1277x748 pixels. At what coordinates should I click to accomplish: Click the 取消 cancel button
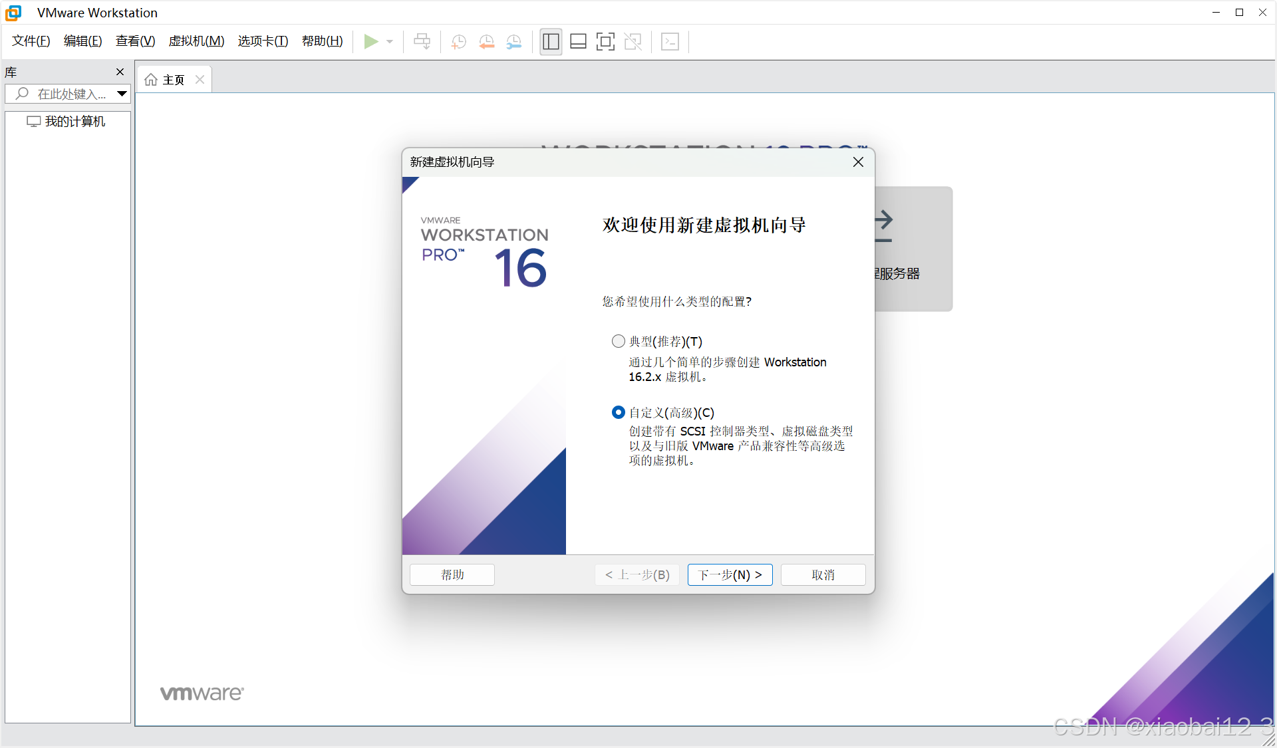pyautogui.click(x=823, y=574)
